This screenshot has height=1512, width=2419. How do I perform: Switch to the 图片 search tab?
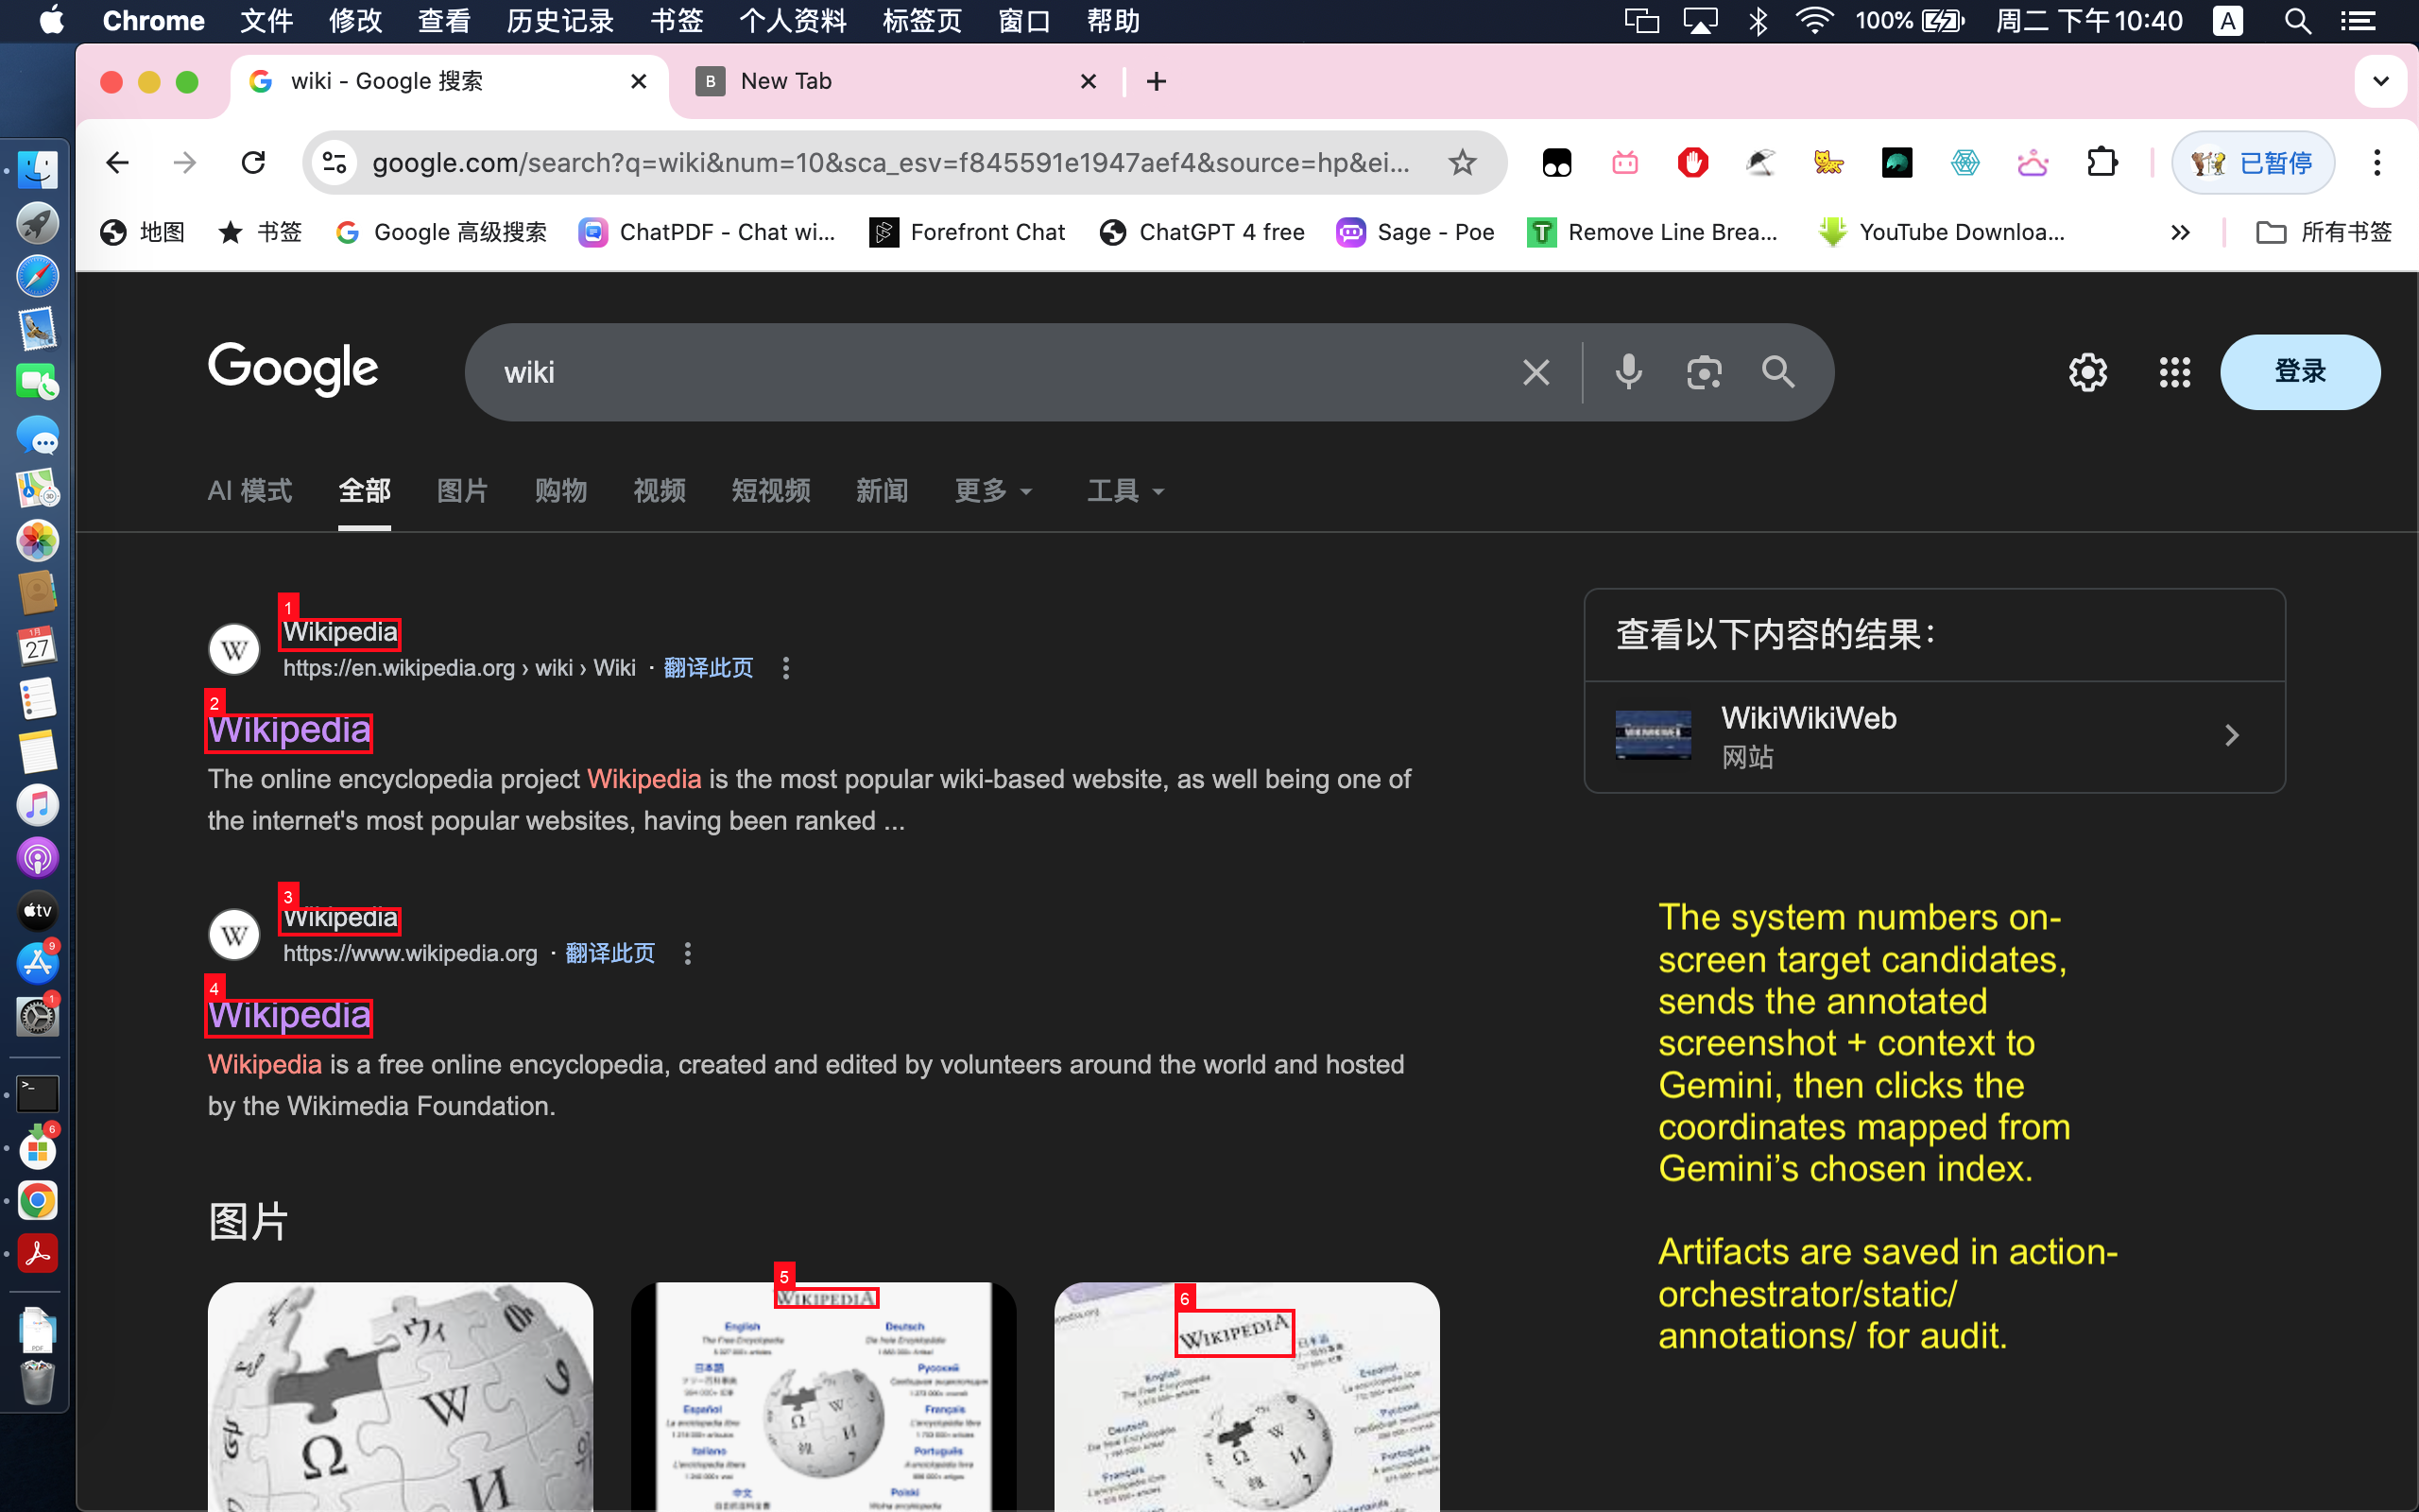[x=462, y=491]
